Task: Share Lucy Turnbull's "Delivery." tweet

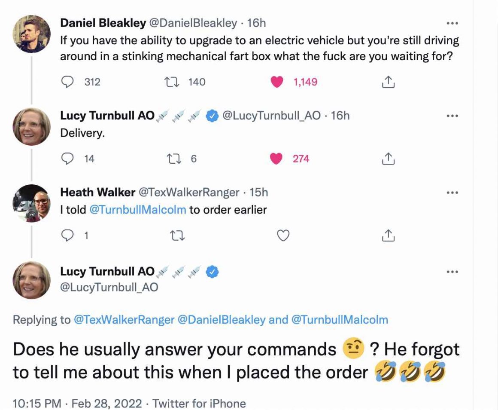Action: [x=388, y=159]
